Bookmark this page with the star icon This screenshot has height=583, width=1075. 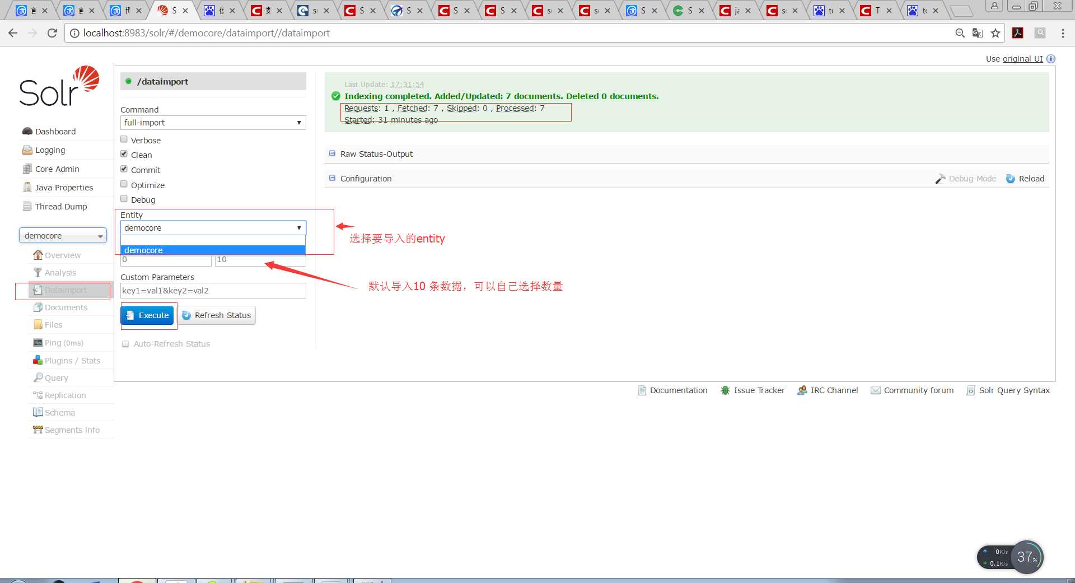click(x=995, y=33)
